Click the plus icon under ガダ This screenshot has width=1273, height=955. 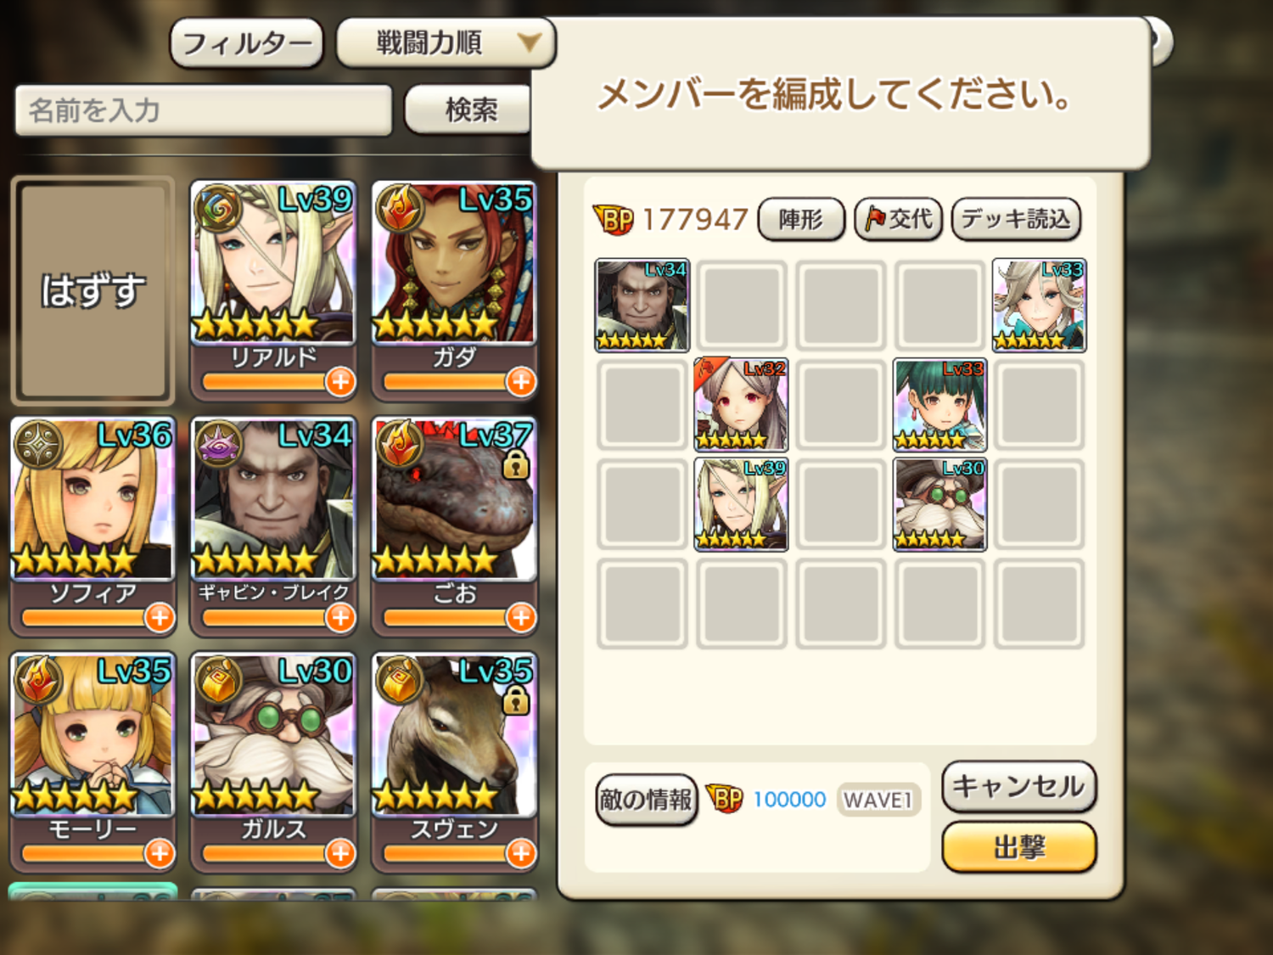[521, 382]
